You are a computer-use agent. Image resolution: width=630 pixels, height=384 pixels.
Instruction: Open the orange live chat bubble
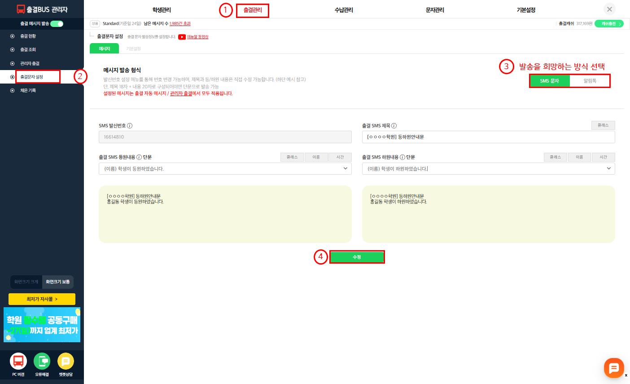[x=613, y=367]
